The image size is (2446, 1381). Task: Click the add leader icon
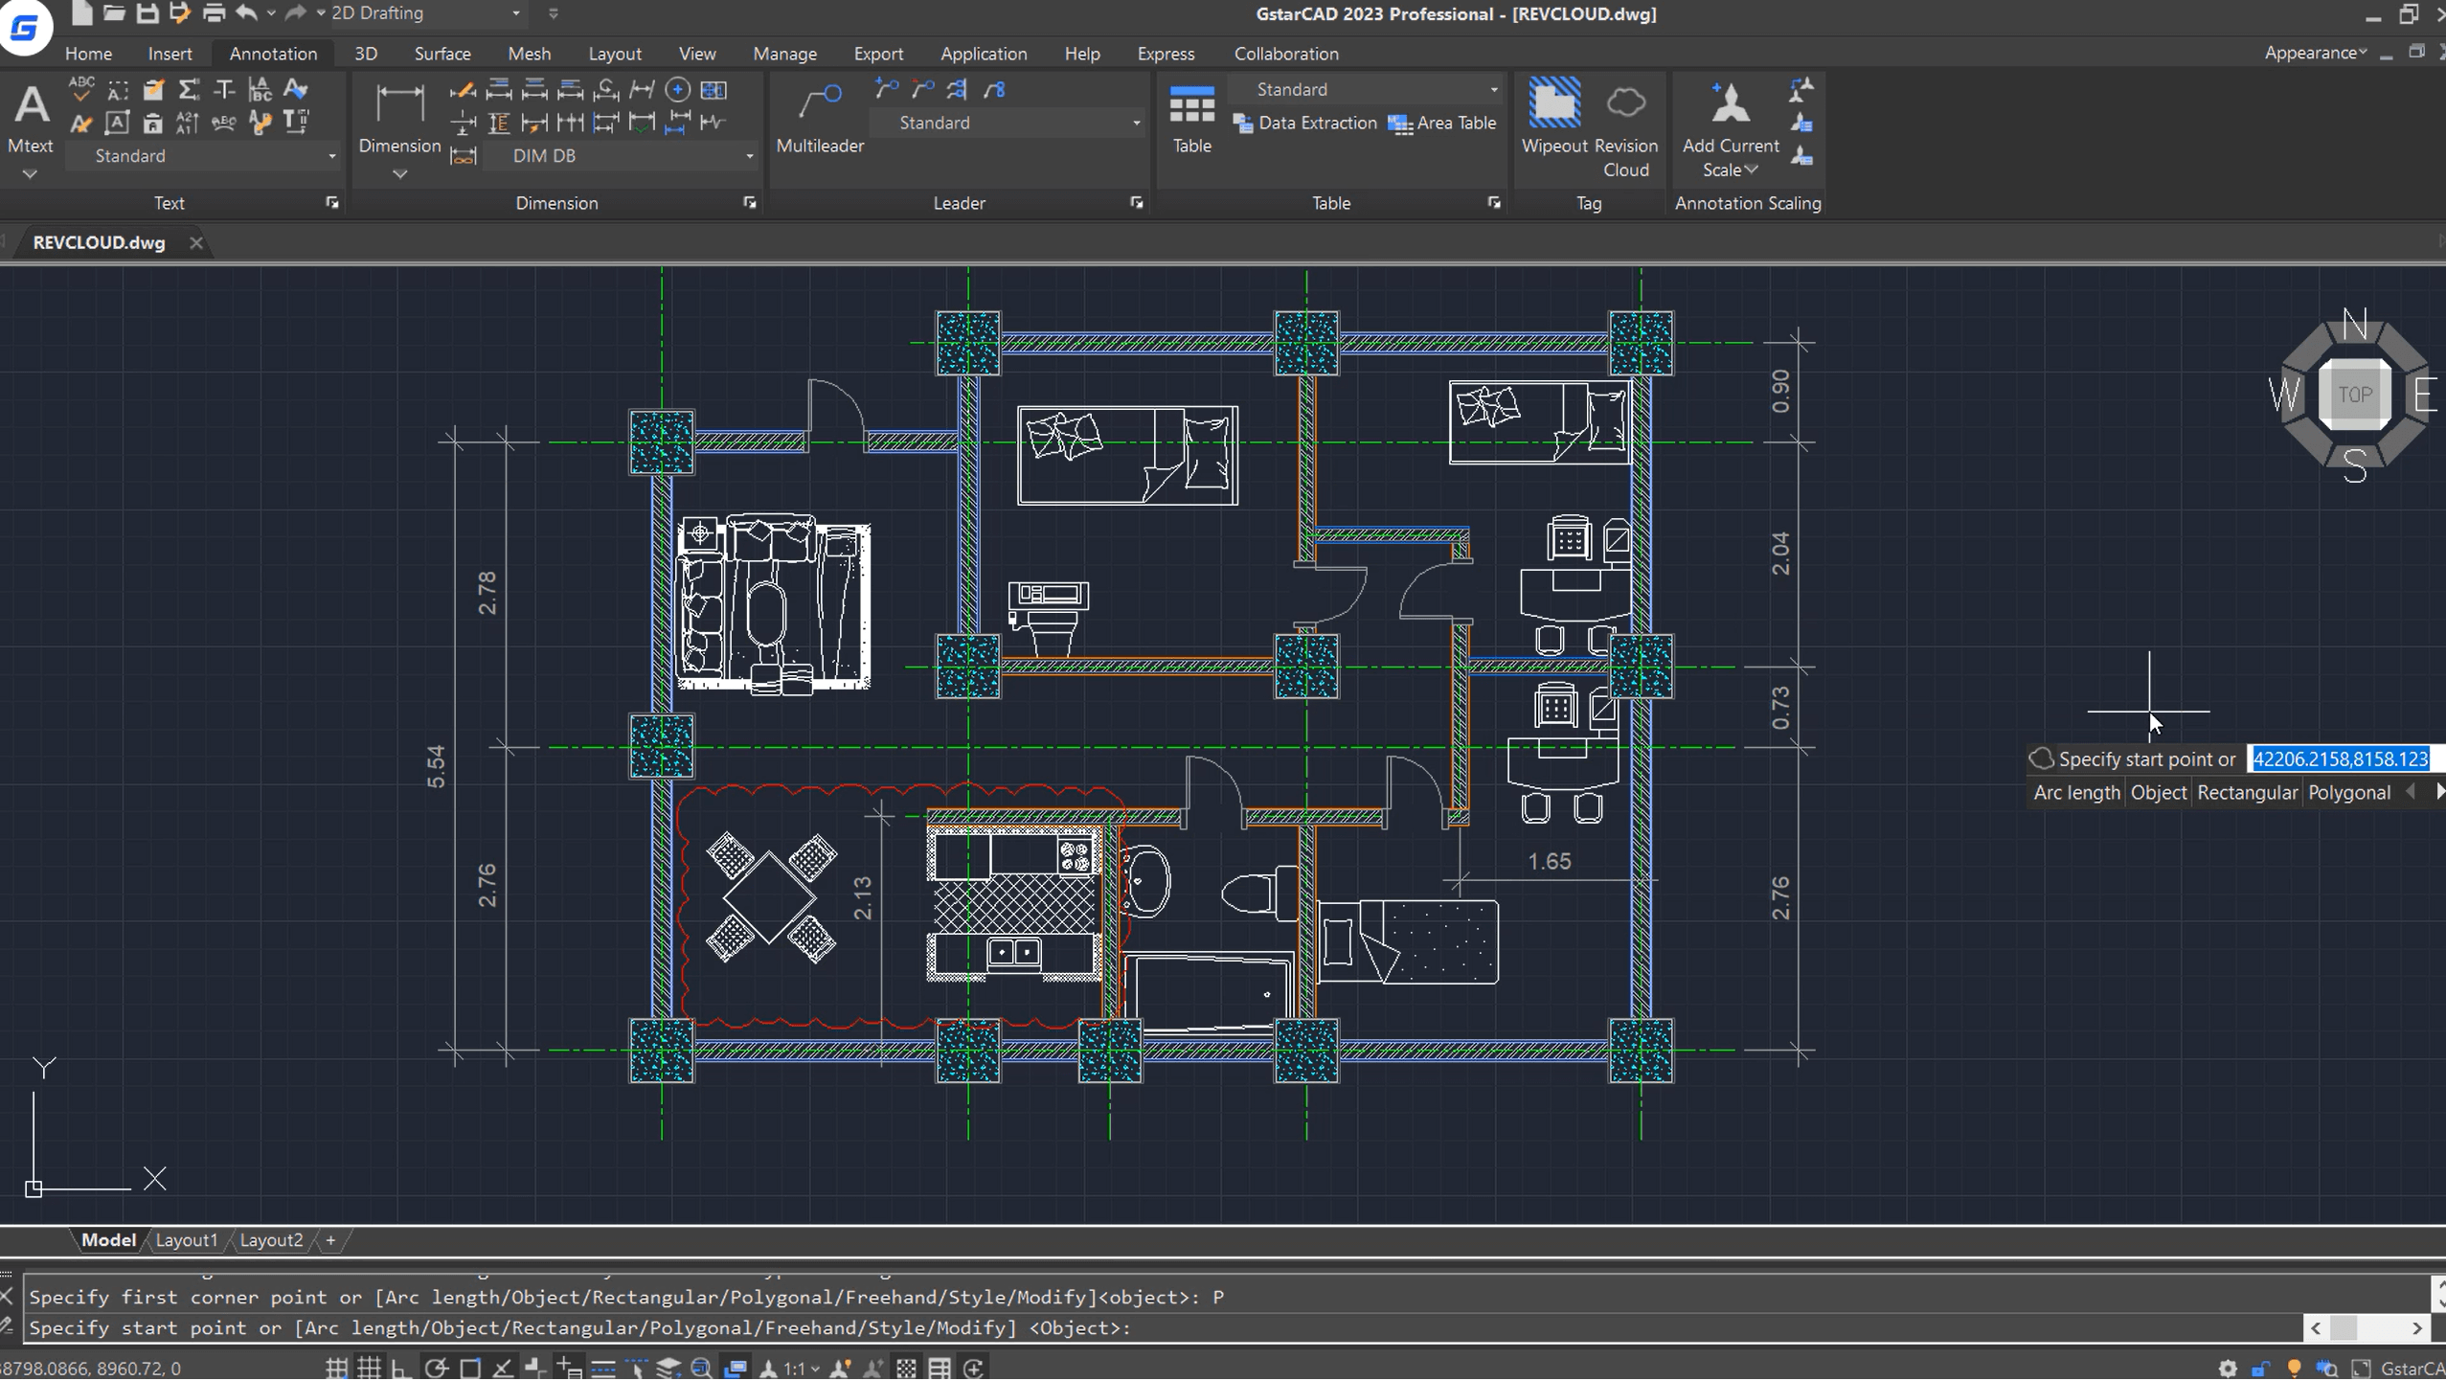(886, 90)
